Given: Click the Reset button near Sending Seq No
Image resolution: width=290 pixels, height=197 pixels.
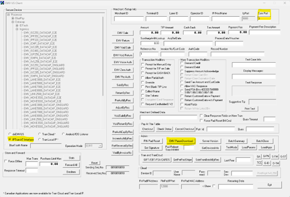Looking at the screenshot, I should [94, 163].
